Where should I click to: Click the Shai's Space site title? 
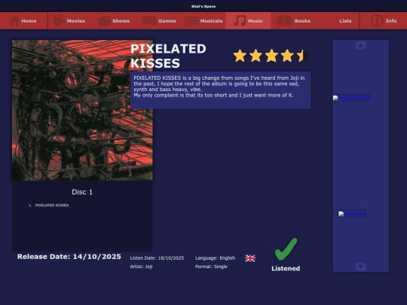point(203,6)
